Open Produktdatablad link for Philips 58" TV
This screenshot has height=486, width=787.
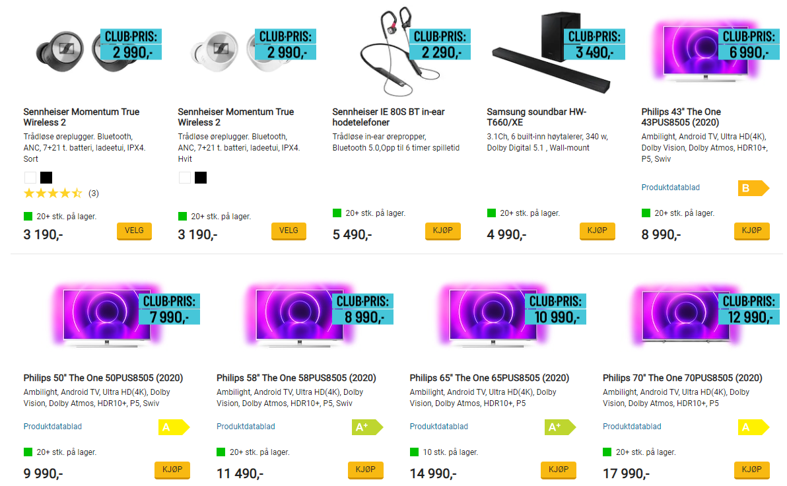click(x=246, y=427)
